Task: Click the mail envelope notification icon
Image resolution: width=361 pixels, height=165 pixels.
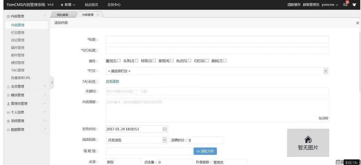Action: coord(345,5)
